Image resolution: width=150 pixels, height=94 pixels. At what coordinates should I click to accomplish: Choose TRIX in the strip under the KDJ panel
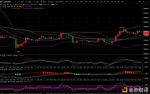pyautogui.click(x=18, y=67)
